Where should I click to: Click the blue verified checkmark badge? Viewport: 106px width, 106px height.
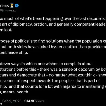click(17, 6)
